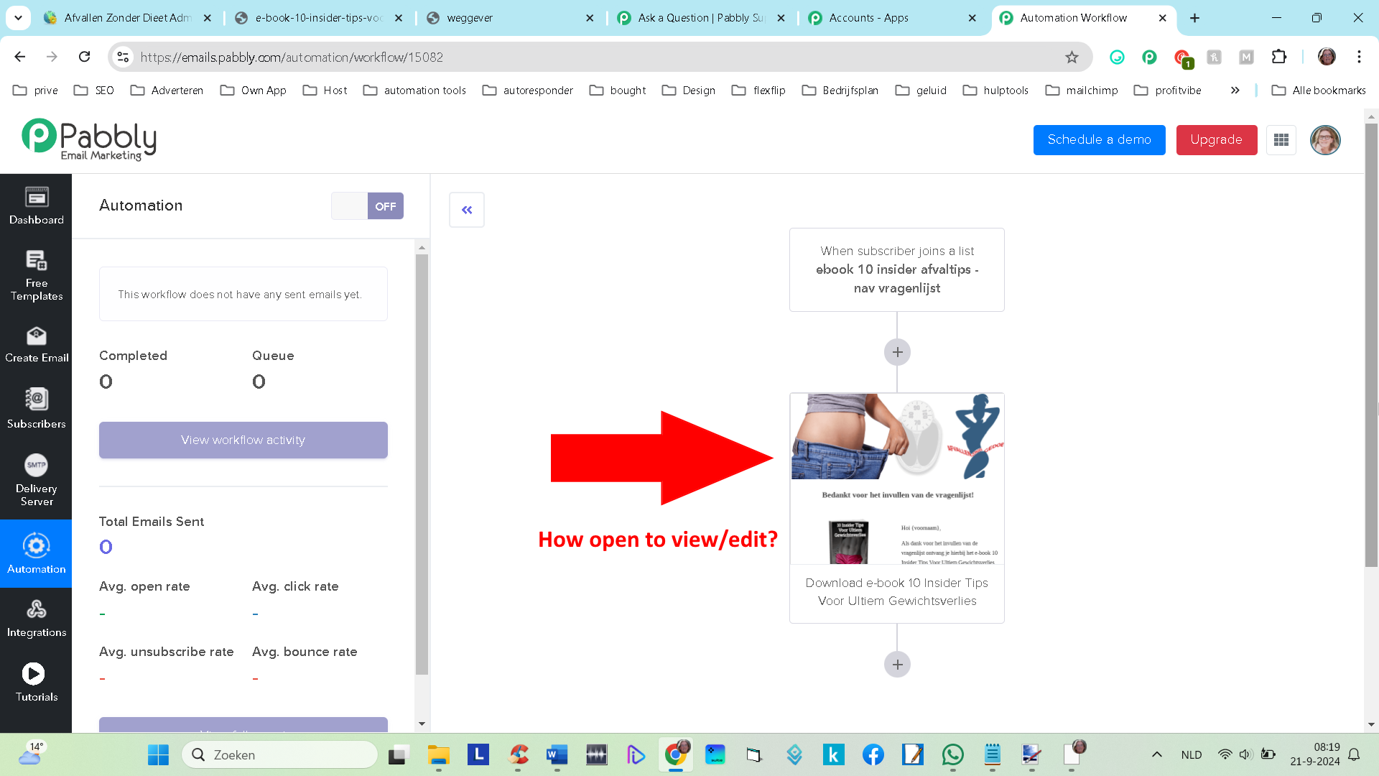
Task: Expand workflow with bottom plus button
Action: click(x=897, y=664)
